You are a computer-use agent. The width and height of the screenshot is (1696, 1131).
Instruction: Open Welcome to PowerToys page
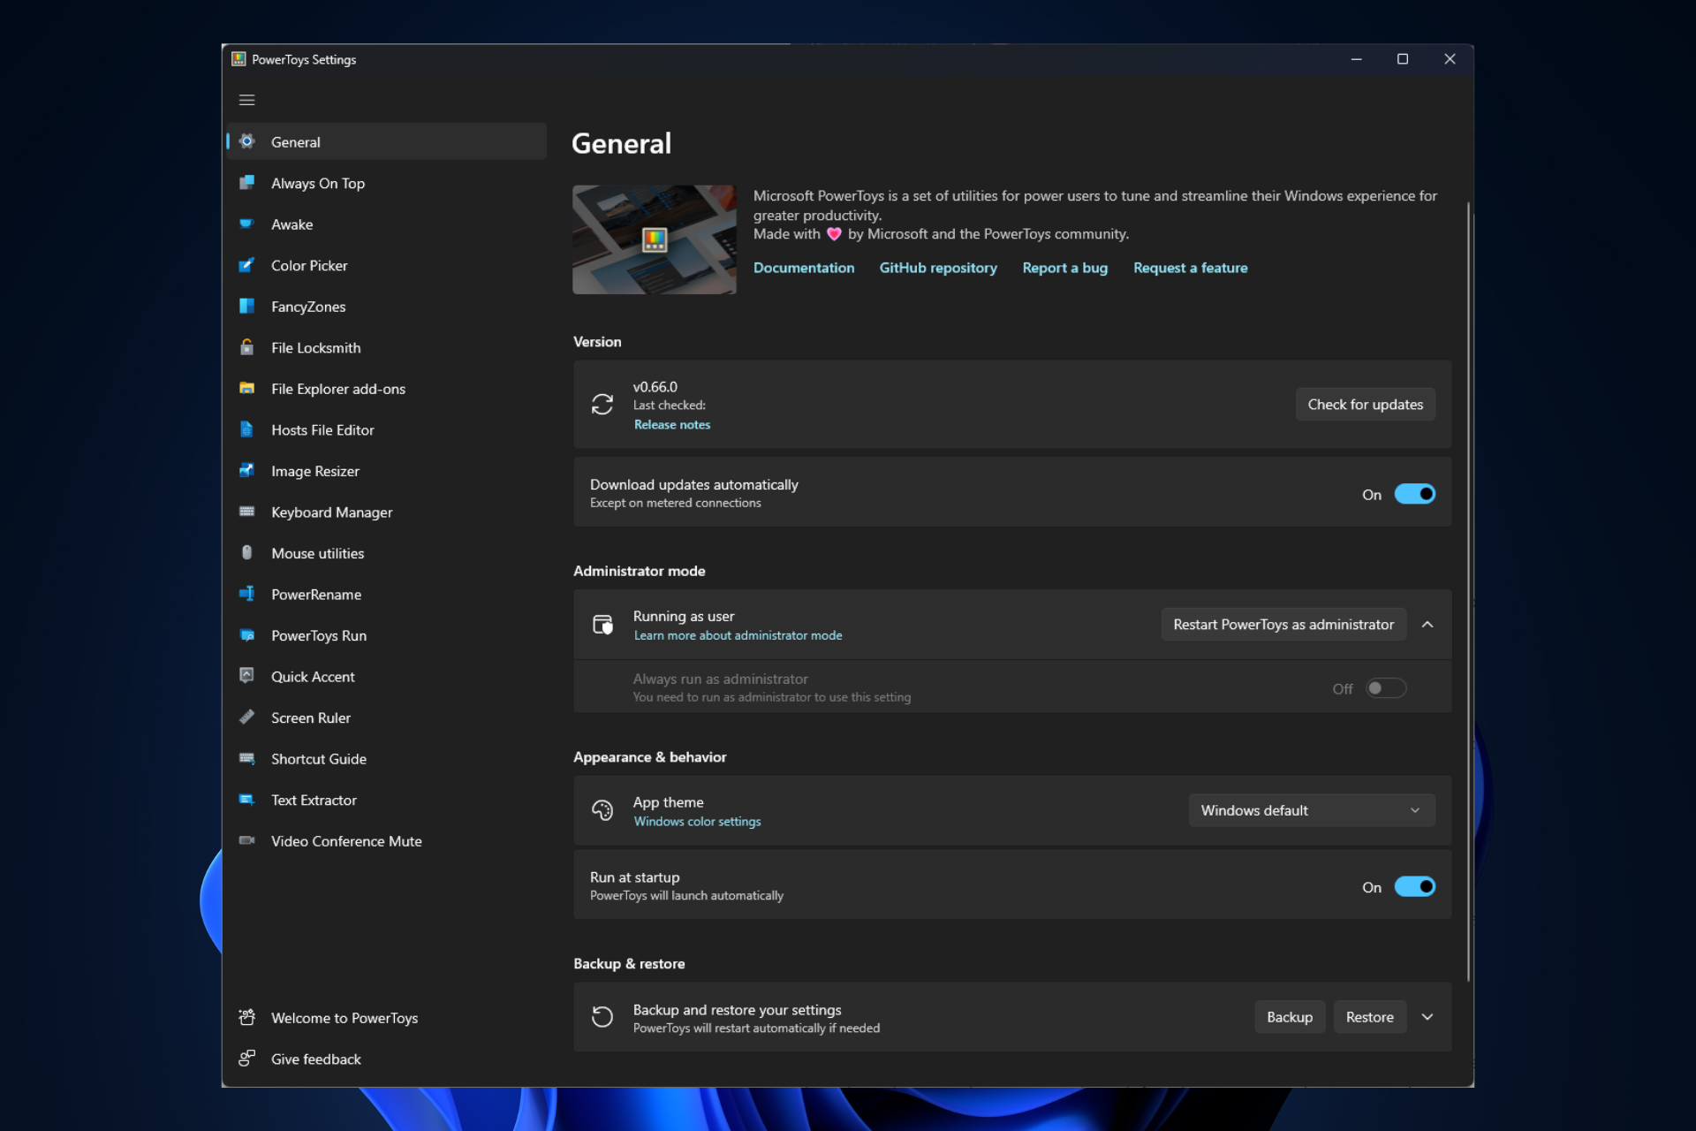coord(344,1016)
